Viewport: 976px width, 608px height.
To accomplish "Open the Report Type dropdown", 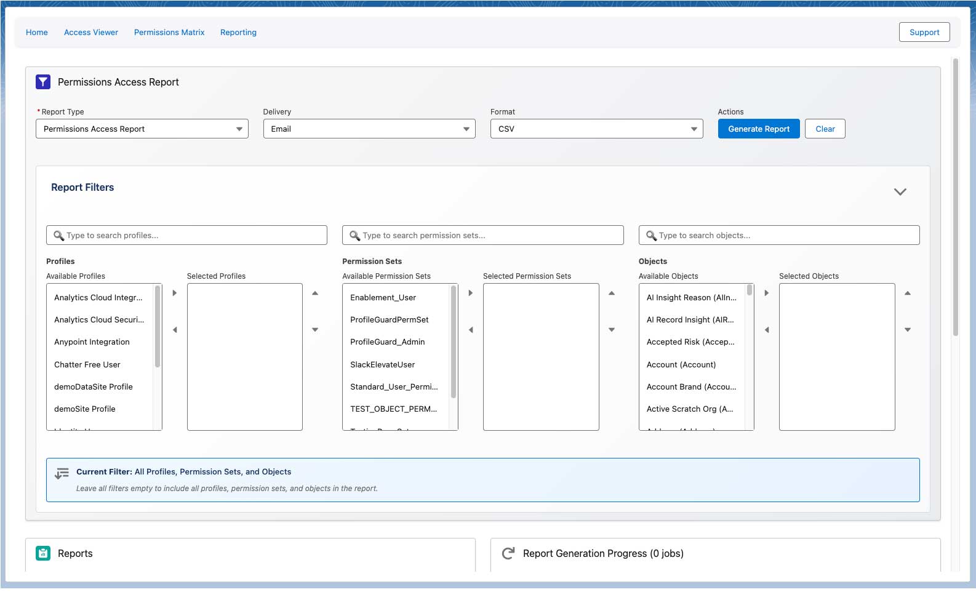I will pyautogui.click(x=142, y=129).
